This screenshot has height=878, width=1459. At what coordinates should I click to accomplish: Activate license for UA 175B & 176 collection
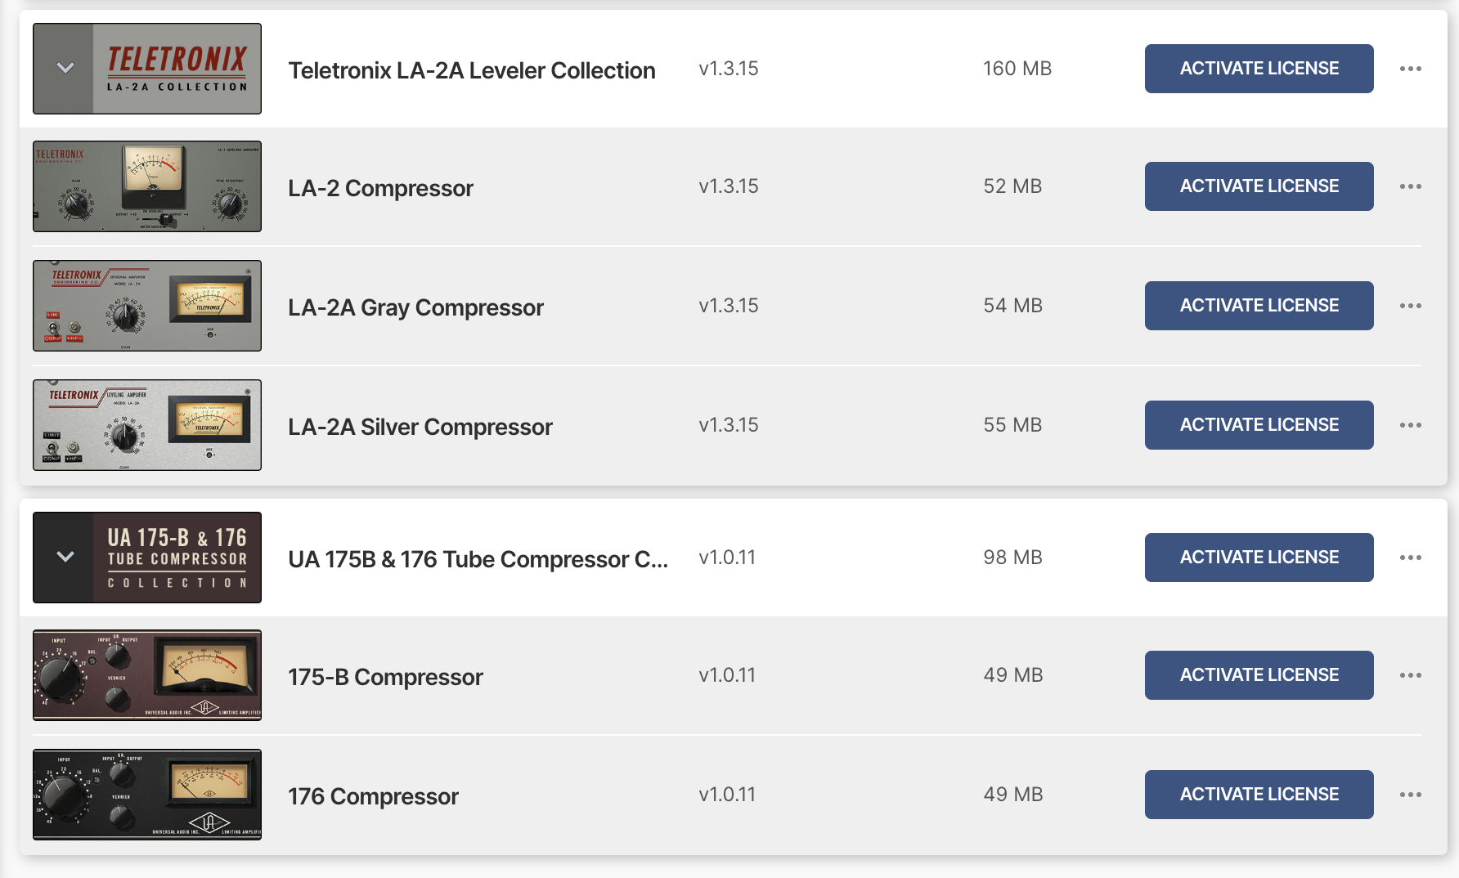coord(1259,558)
